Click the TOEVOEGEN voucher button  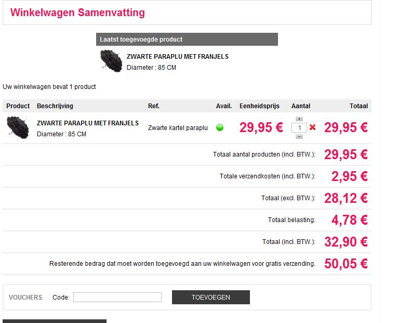pos(210,297)
